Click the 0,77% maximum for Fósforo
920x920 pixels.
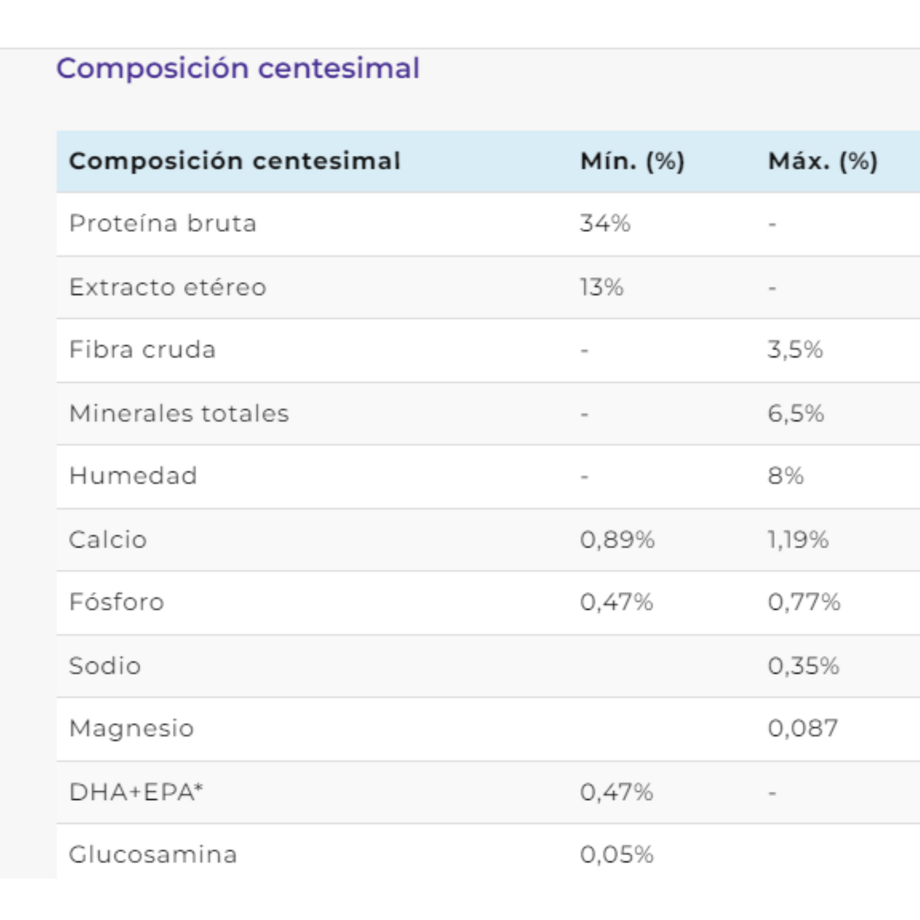tap(804, 602)
